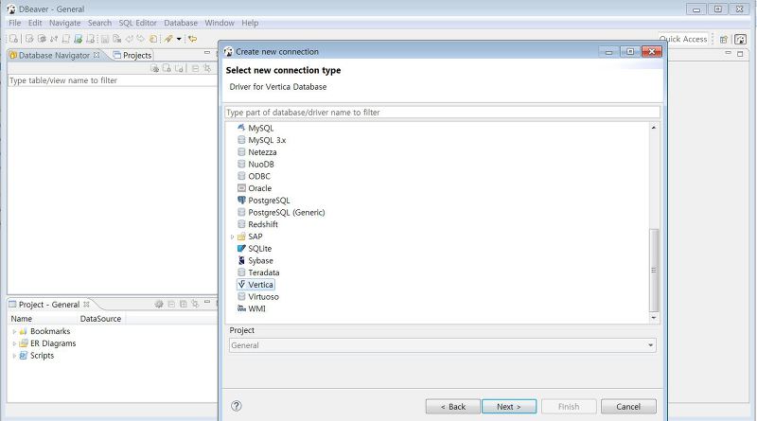The image size is (757, 421).
Task: Switch to the Projects tab
Action: click(132, 55)
